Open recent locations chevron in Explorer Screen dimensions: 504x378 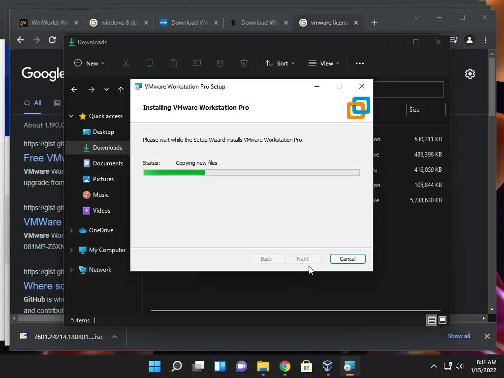tap(106, 90)
